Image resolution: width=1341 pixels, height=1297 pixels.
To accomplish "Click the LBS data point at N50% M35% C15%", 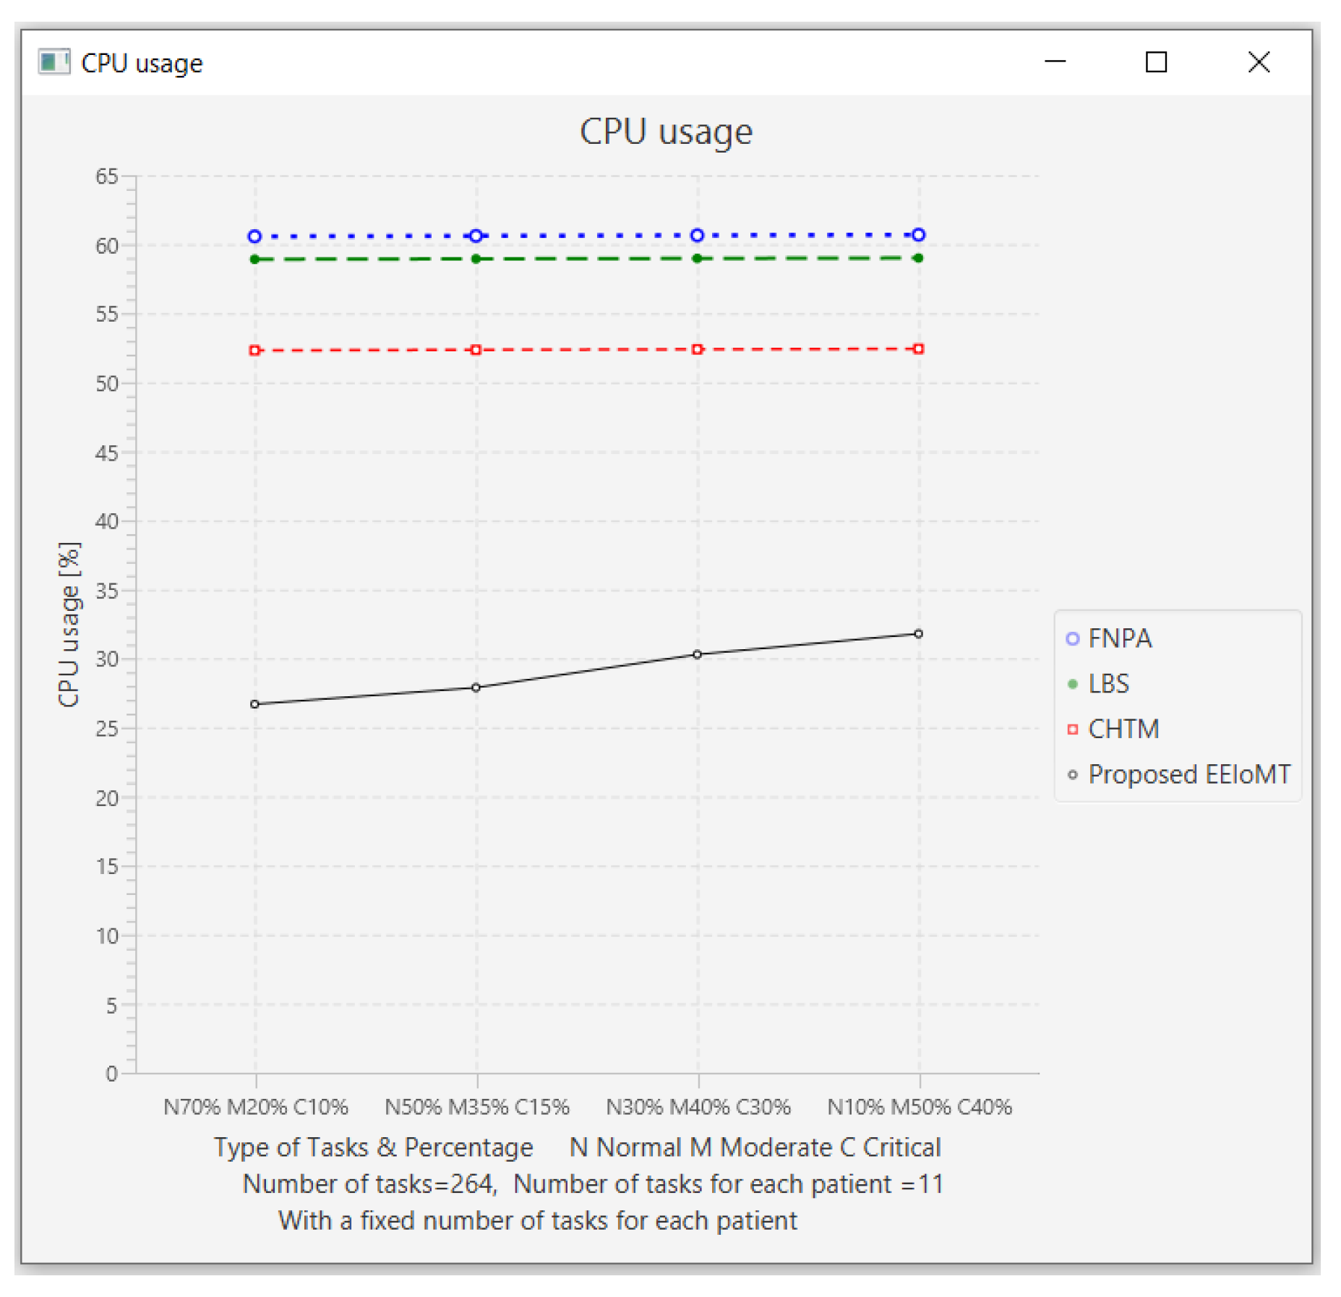I will click(x=476, y=259).
